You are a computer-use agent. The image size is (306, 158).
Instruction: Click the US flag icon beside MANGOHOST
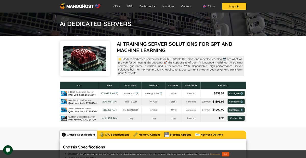click(x=98, y=6)
